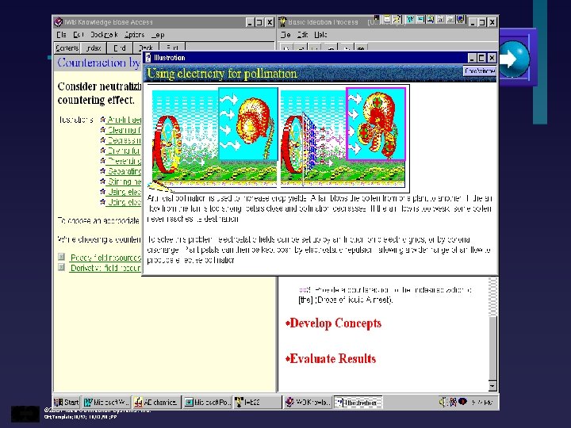Viewport: 571px width, 428px height.
Task: Open File menu in Basic Ideation Process
Action: coord(285,35)
